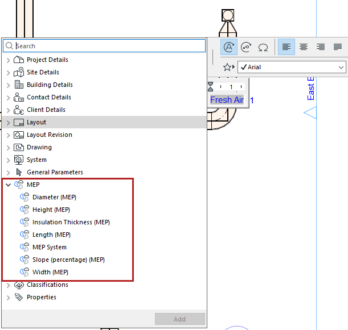Click the Search field in autotext list
The image size is (348, 330).
click(104, 46)
